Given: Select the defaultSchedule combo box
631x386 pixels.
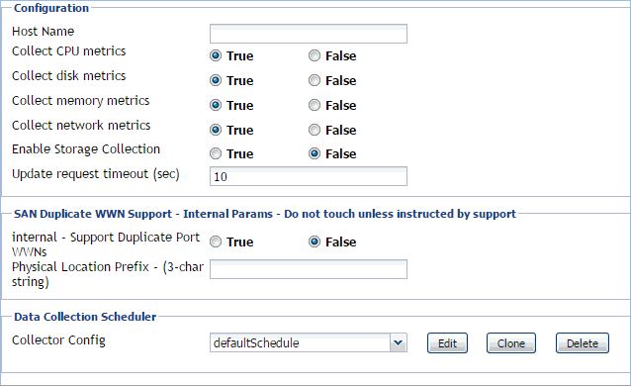Looking at the screenshot, I should click(309, 342).
